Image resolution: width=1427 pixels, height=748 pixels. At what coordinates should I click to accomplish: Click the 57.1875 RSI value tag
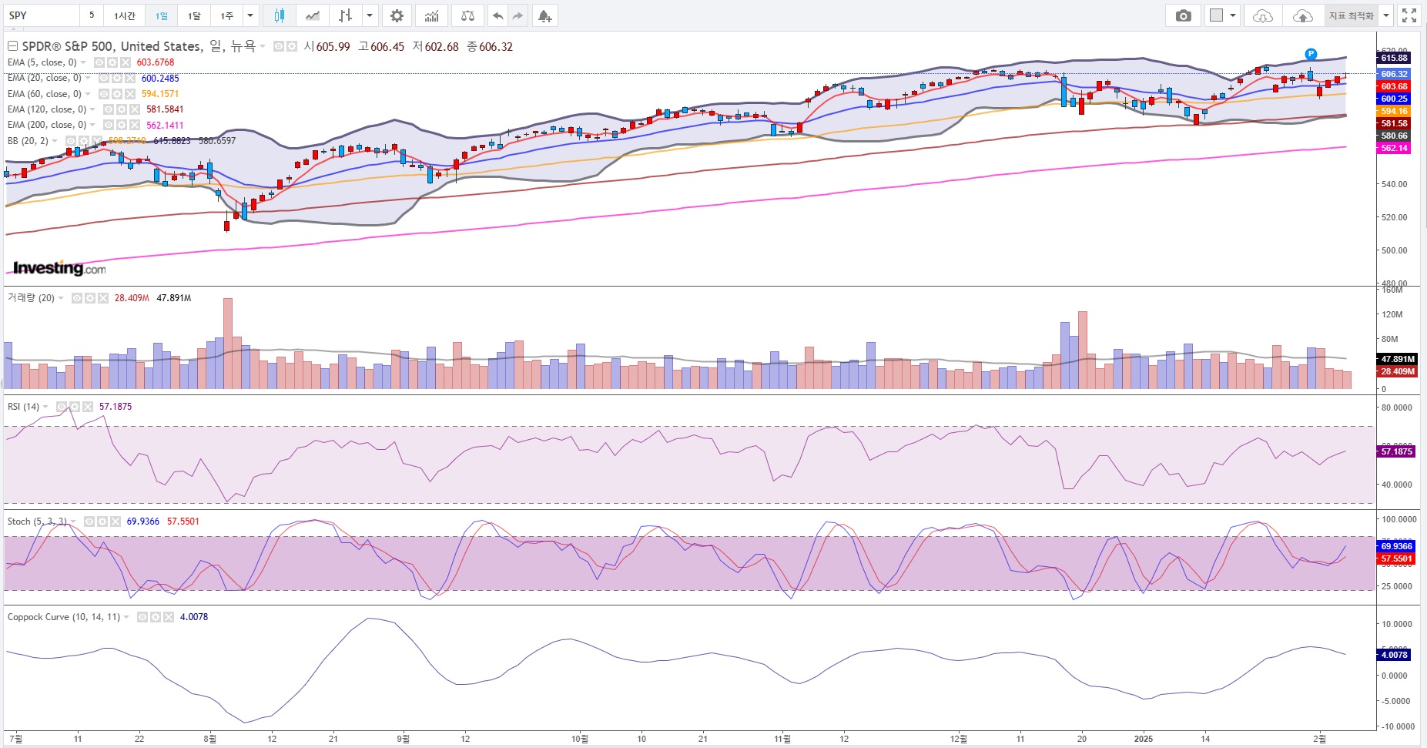tap(1397, 451)
